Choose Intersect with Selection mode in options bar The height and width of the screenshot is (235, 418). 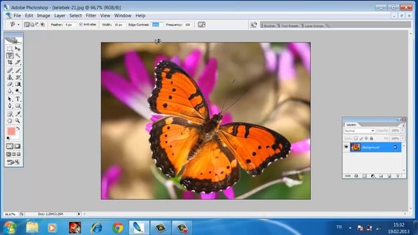click(42, 25)
